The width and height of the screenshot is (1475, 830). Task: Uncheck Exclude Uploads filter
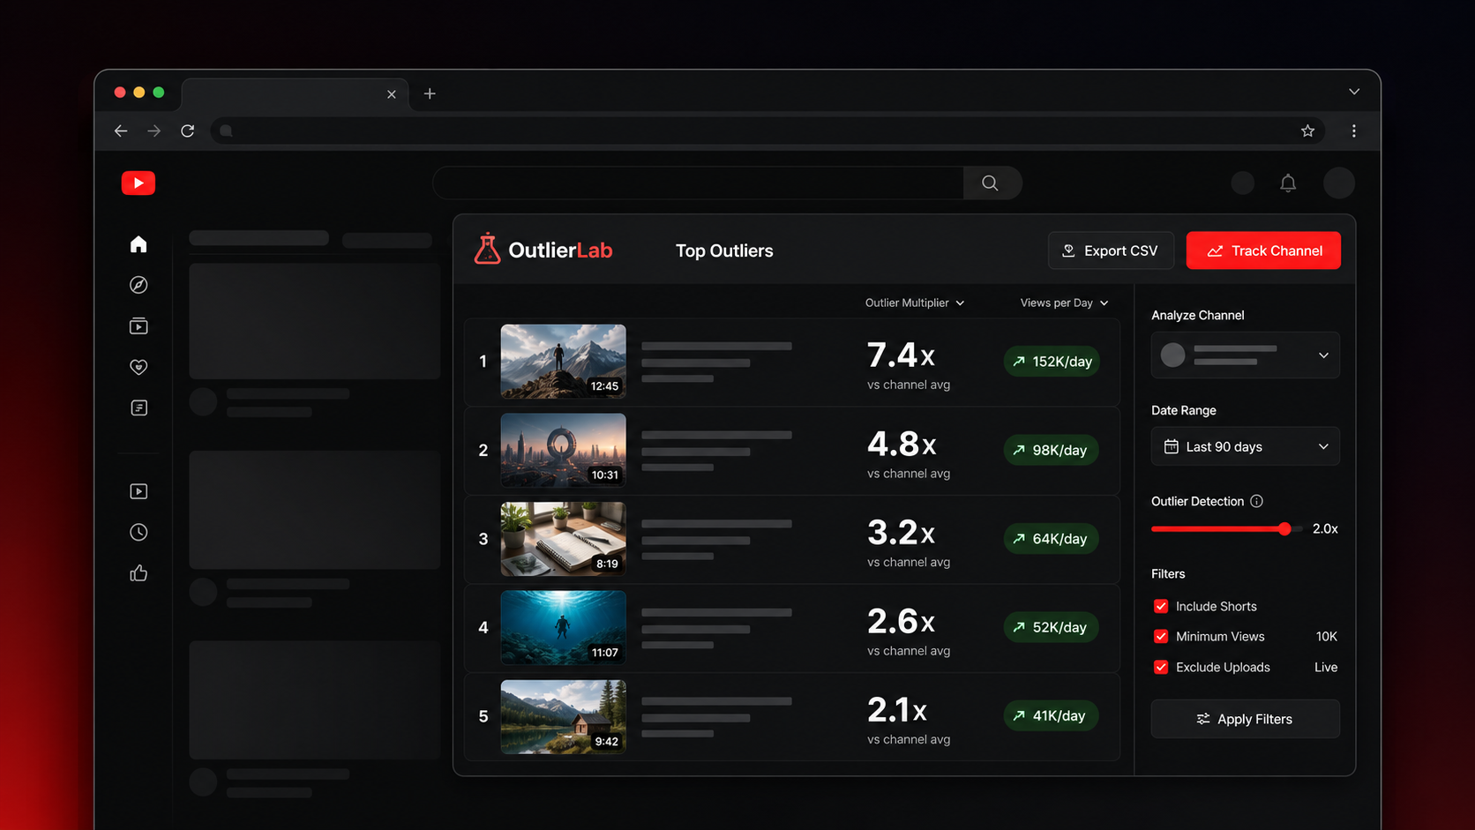click(x=1161, y=667)
